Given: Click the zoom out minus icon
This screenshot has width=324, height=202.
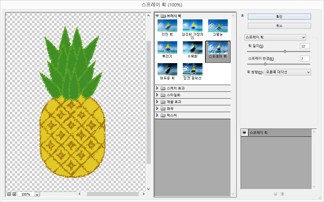Looking at the screenshot, I should pyautogui.click(x=9, y=194).
